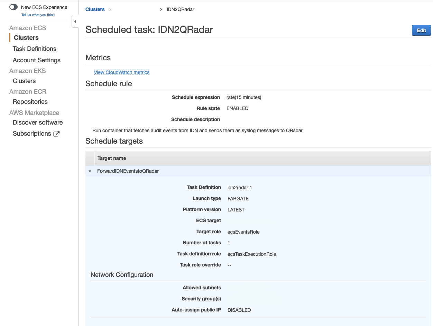This screenshot has height=326, width=433.
Task: Open Discover software
Action: click(38, 123)
